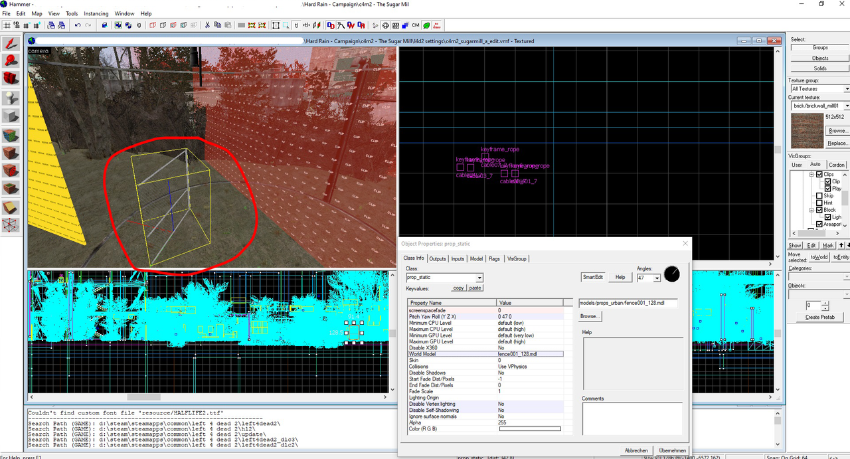Click the Create Prefab button
The image size is (850, 459).
coord(821,317)
